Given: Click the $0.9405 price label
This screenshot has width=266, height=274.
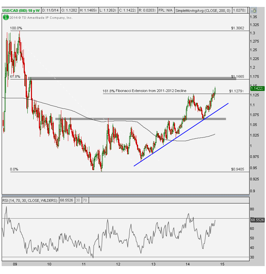Looking at the screenshot, I should [x=238, y=169].
